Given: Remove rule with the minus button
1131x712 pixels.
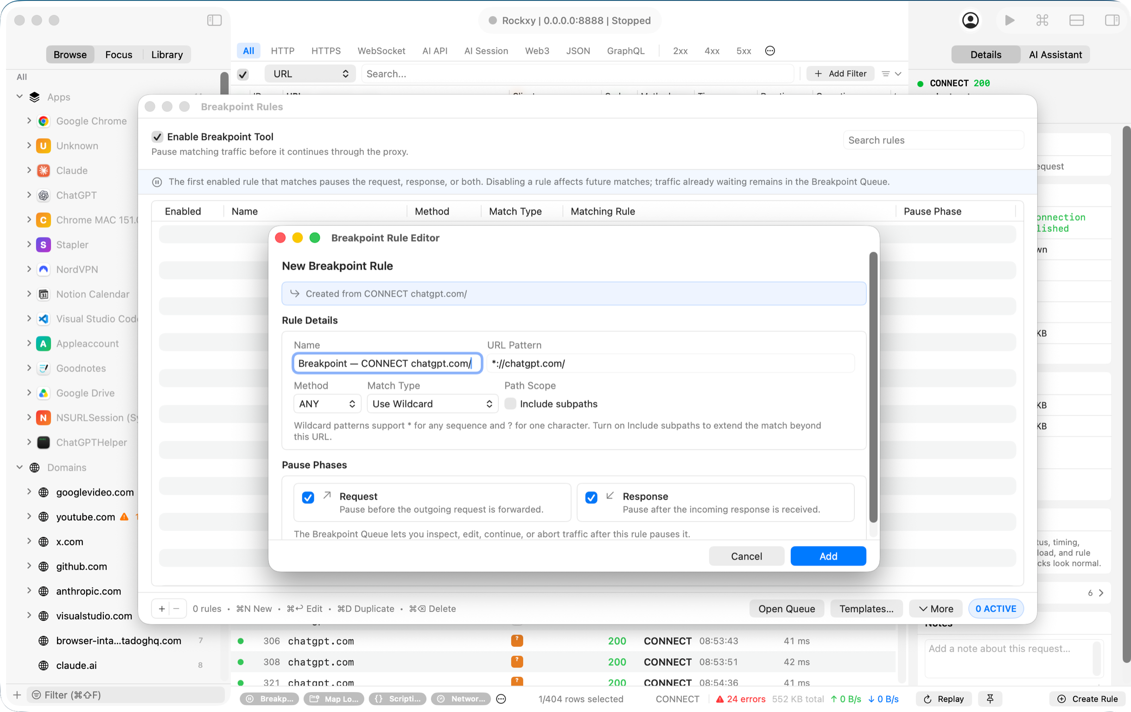Looking at the screenshot, I should 176,609.
